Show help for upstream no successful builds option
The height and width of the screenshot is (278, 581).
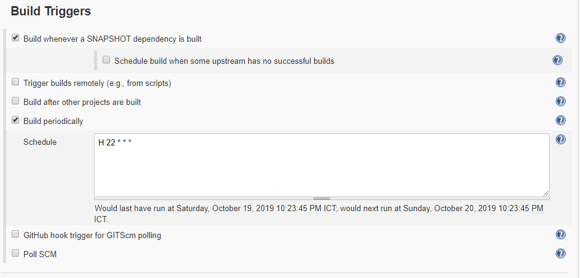[557, 60]
